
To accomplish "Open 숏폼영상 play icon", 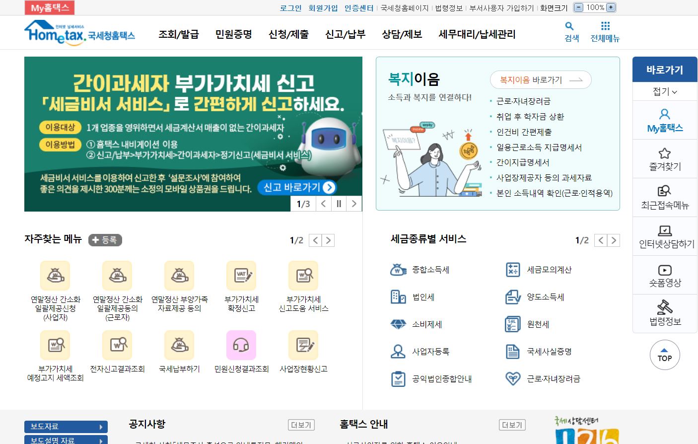I will tap(665, 270).
